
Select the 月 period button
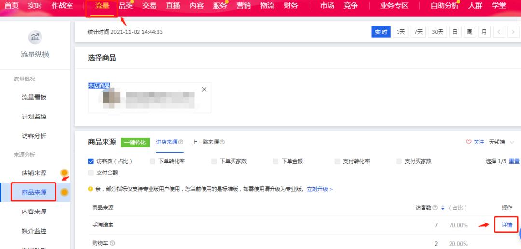click(484, 32)
